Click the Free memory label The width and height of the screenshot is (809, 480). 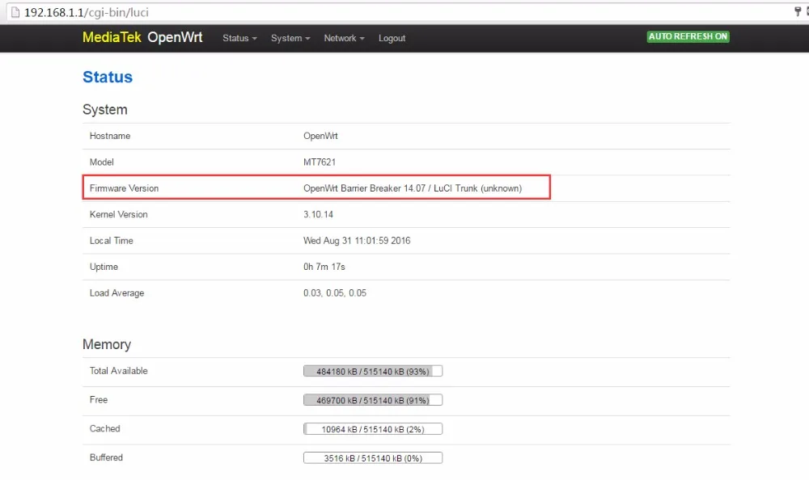click(98, 399)
